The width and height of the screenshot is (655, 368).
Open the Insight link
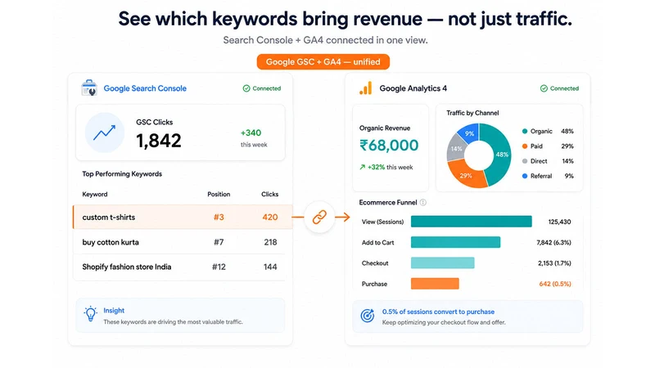pyautogui.click(x=114, y=311)
